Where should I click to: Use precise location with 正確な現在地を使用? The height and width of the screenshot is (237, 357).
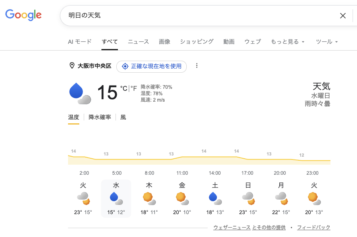pos(152,66)
